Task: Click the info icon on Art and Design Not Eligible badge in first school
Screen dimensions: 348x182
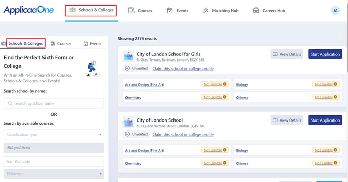Action: click(225, 84)
